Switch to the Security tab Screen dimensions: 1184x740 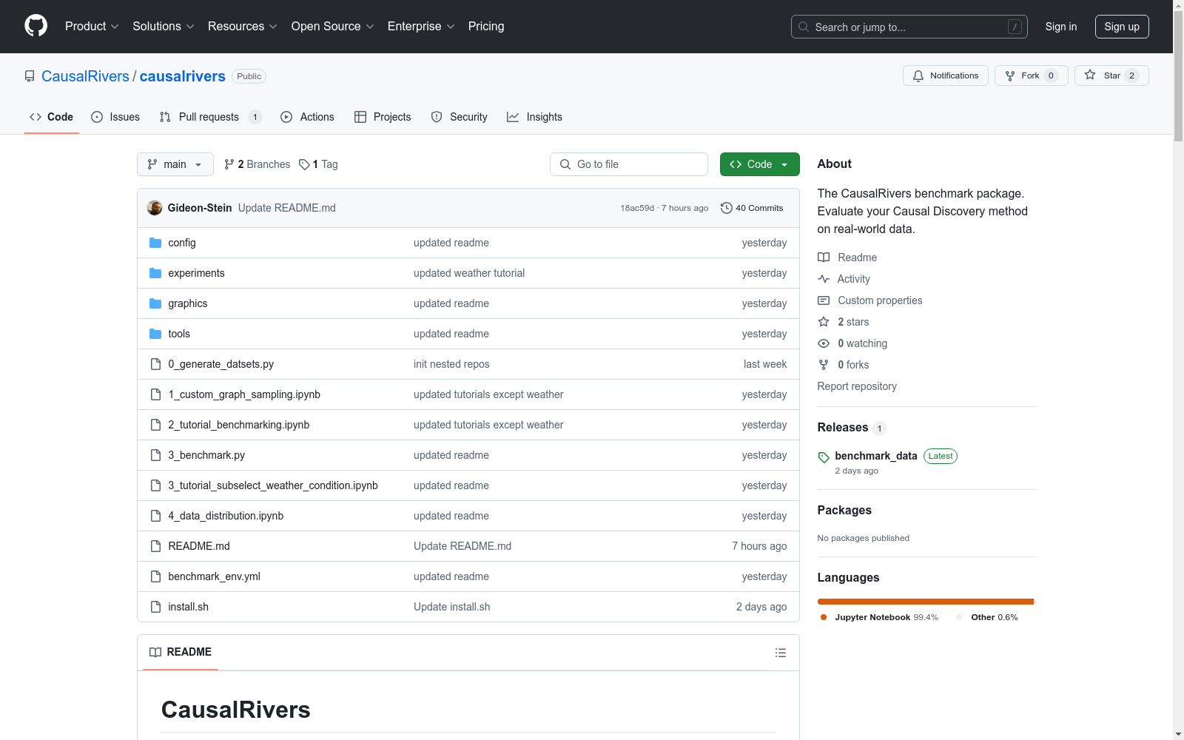[x=459, y=117]
